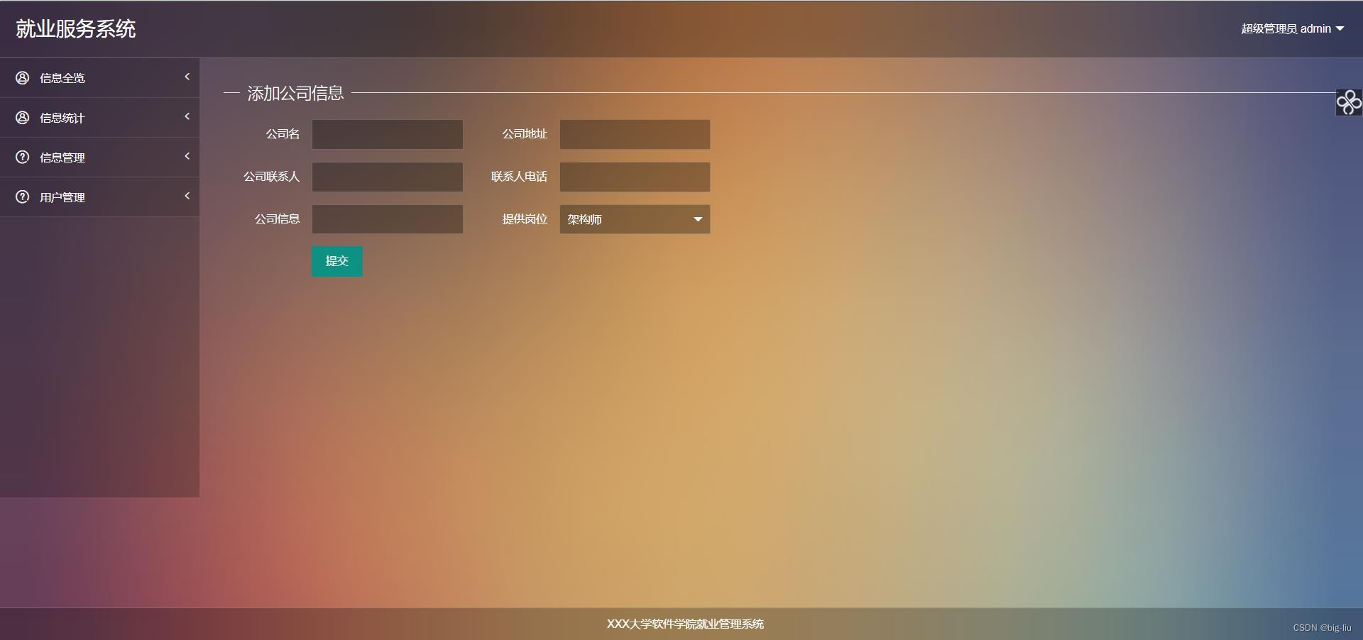Click the 提供岗位 label
1363x640 pixels.
click(525, 219)
